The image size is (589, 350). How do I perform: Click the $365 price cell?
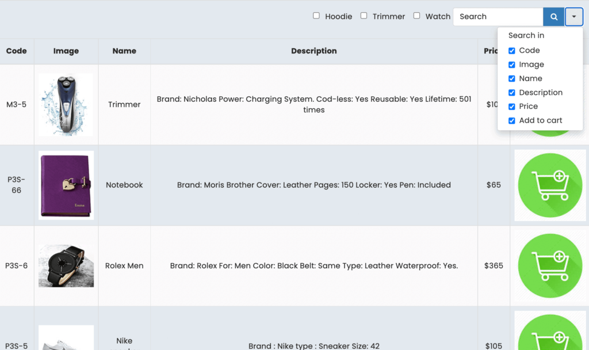click(x=494, y=266)
